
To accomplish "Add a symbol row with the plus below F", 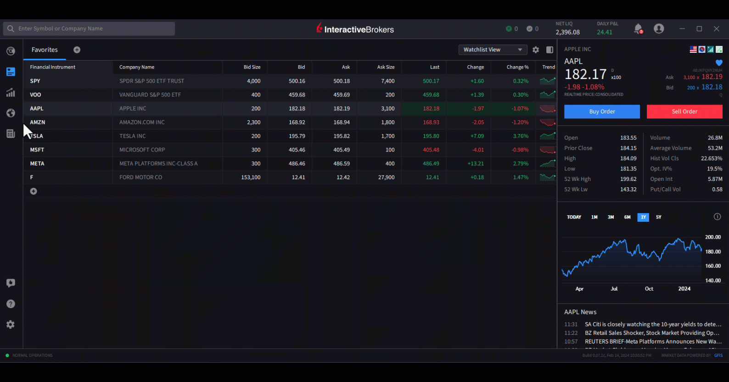I will tap(34, 191).
